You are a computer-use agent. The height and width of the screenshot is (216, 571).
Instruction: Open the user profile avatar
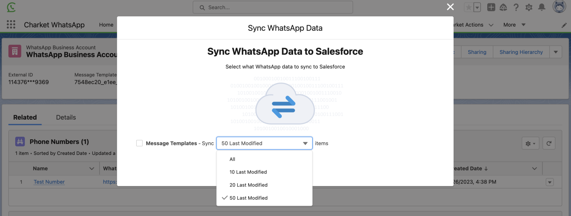tap(559, 7)
